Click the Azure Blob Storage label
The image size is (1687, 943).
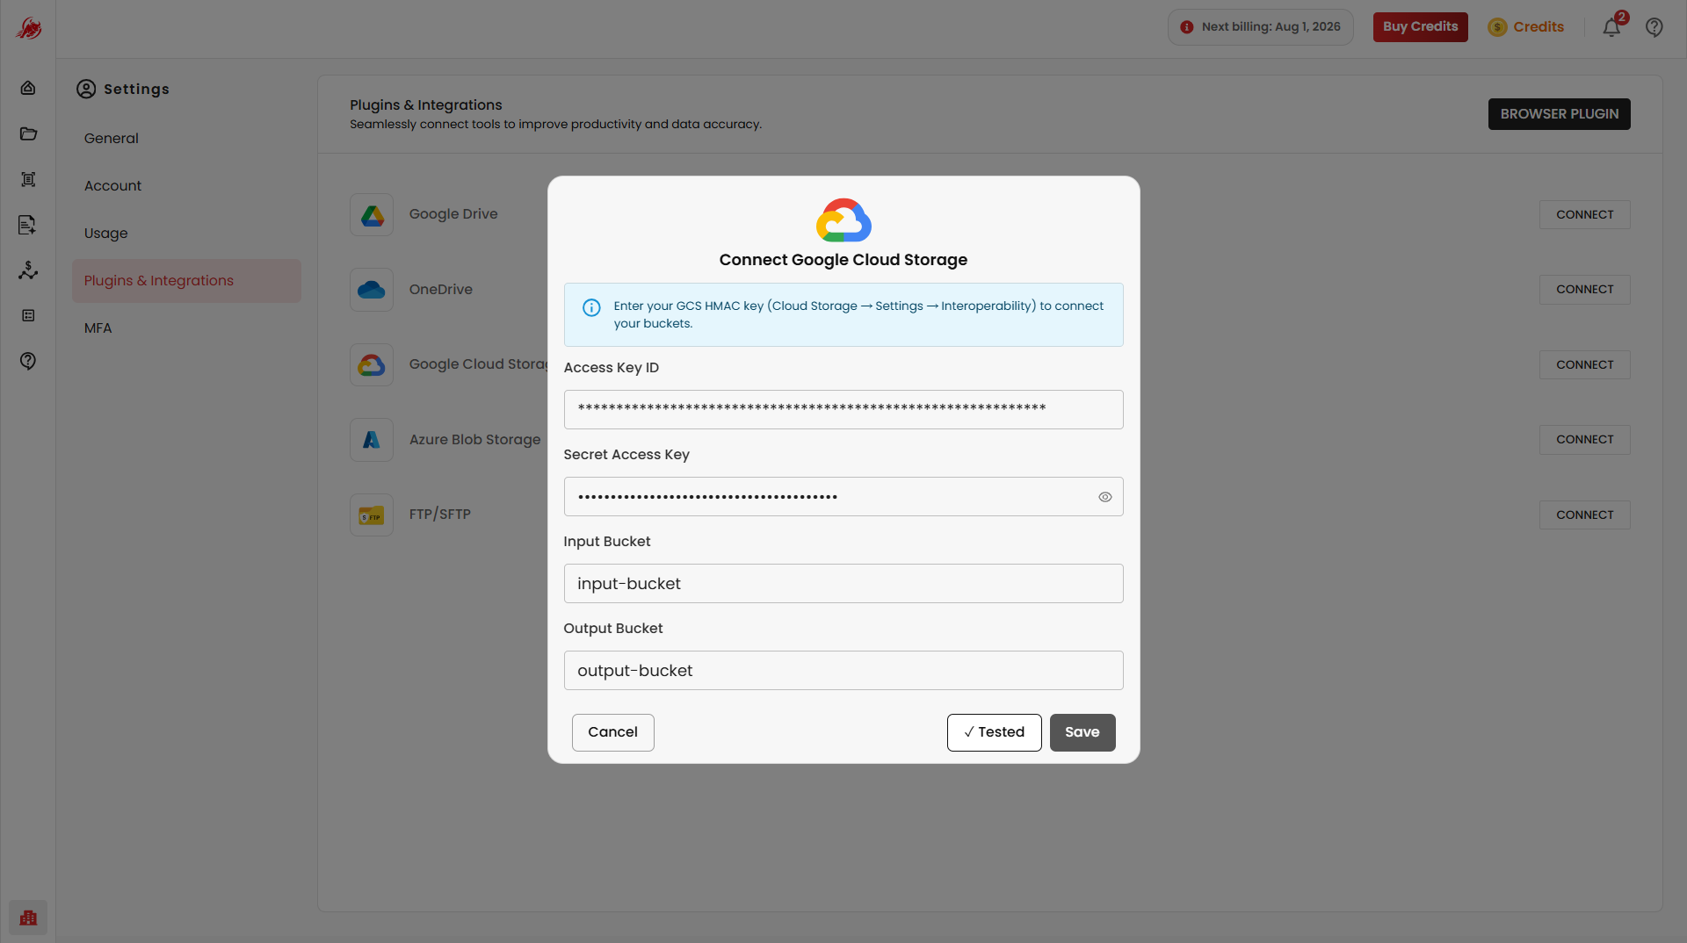[474, 440]
